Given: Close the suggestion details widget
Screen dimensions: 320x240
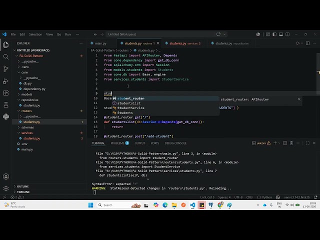Looking at the screenshot, I should click(299, 99).
